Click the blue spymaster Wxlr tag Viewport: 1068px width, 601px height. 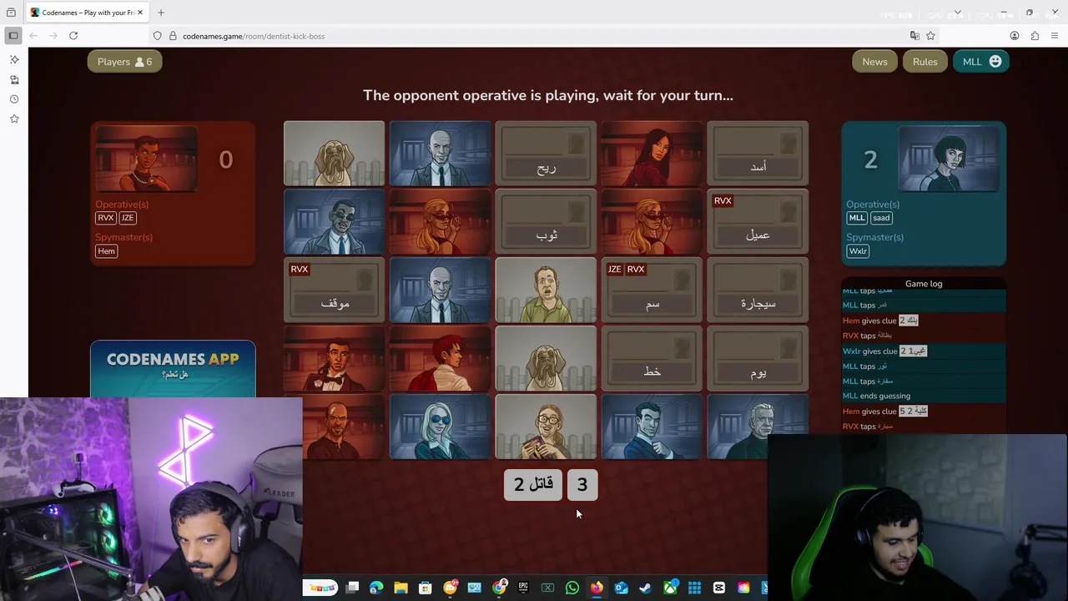pyautogui.click(x=858, y=251)
